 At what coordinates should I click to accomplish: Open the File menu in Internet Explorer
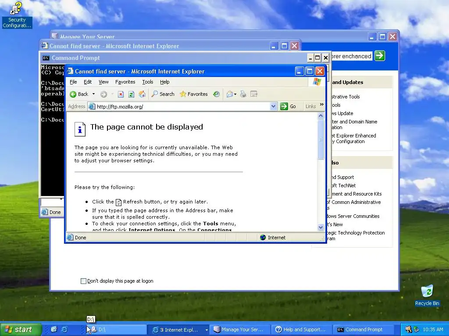(73, 82)
